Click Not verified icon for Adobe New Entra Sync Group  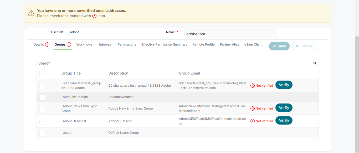coord(253,108)
